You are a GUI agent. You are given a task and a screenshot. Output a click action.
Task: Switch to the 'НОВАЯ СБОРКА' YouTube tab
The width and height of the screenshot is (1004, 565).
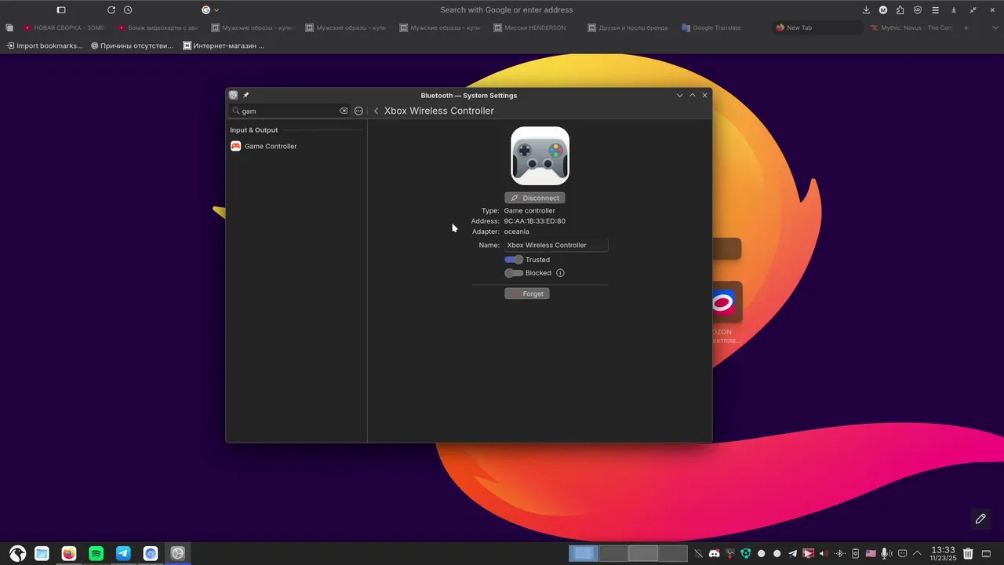[x=64, y=27]
